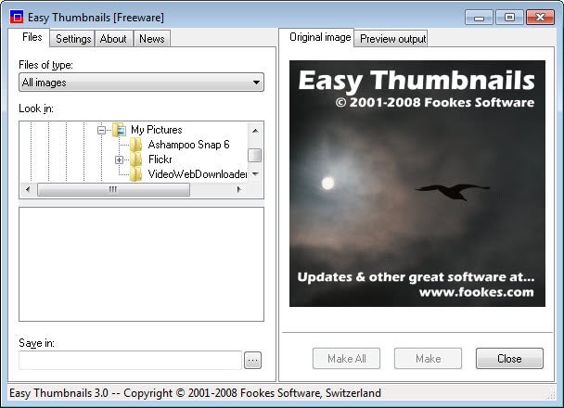Click the Easy Thumbnails app icon in title bar
The image size is (564, 408).
point(17,17)
